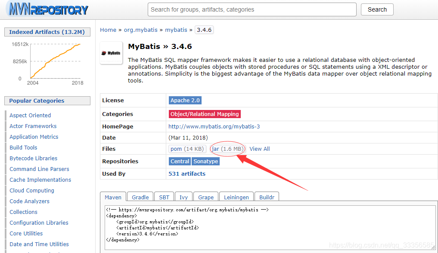The width and height of the screenshot is (438, 253).
Task: Click inside the Maven dependency snippet box
Action: coord(270,228)
